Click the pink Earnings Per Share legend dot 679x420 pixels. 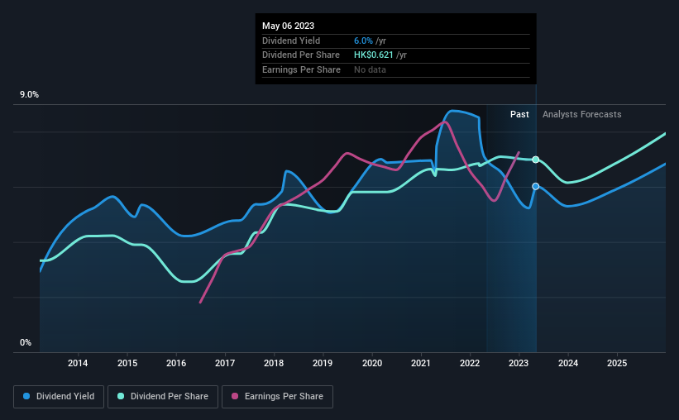pyautogui.click(x=235, y=396)
